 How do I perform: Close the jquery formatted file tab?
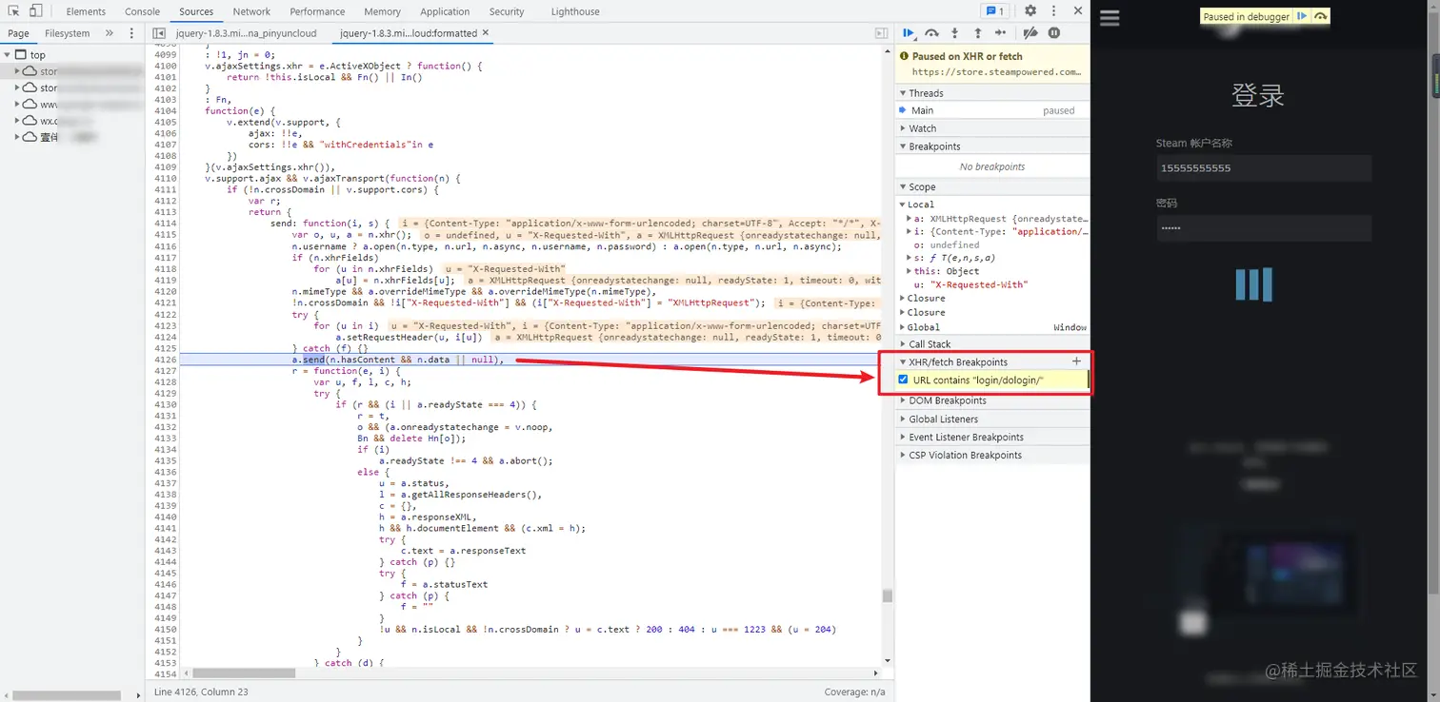click(486, 32)
